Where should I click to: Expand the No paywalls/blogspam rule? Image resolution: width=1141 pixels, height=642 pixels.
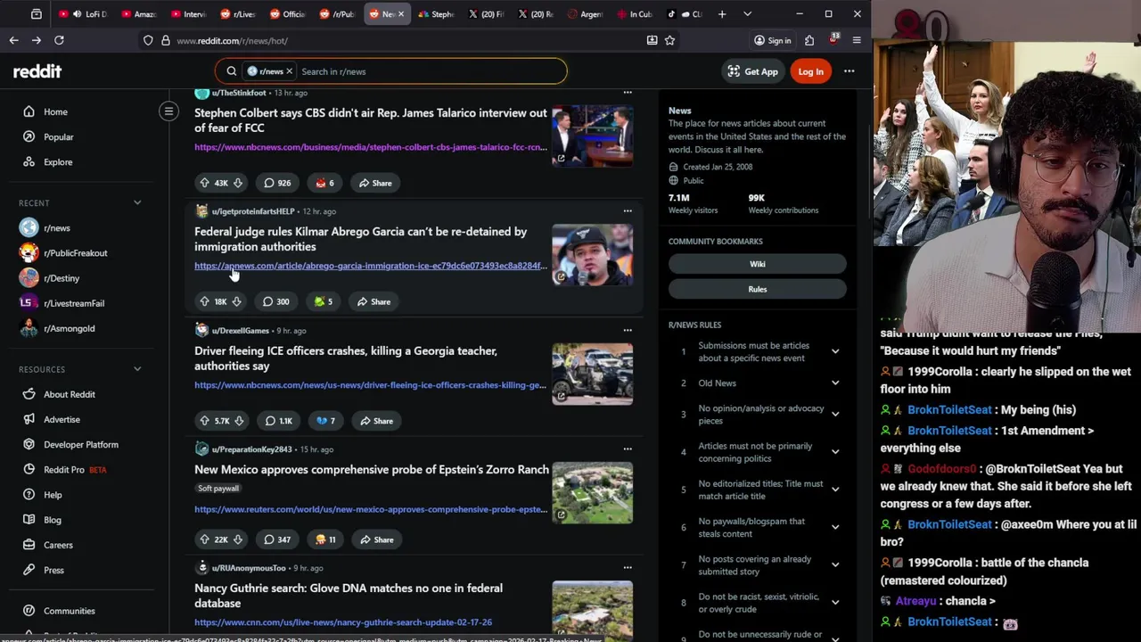835,527
